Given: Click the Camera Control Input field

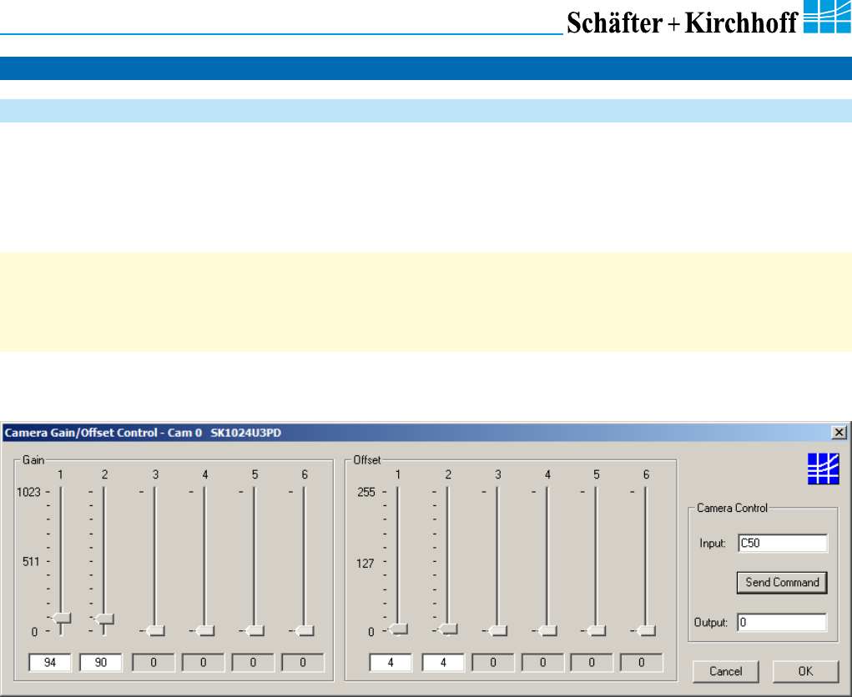Looking at the screenshot, I should [x=783, y=543].
